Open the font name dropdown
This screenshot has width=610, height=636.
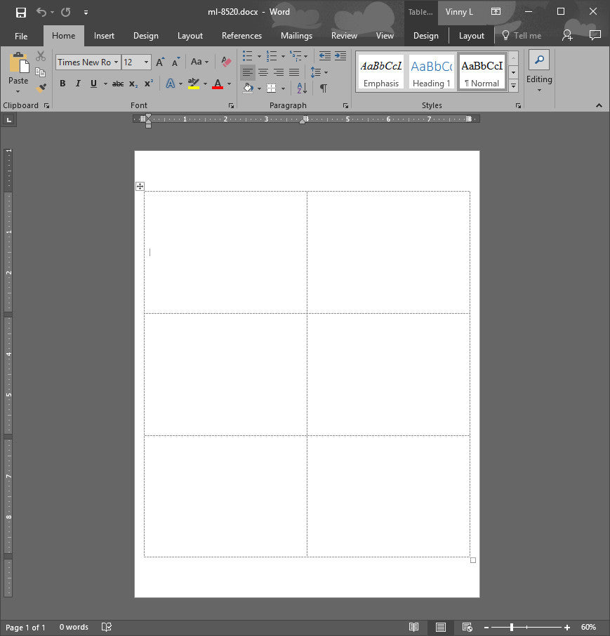click(117, 62)
